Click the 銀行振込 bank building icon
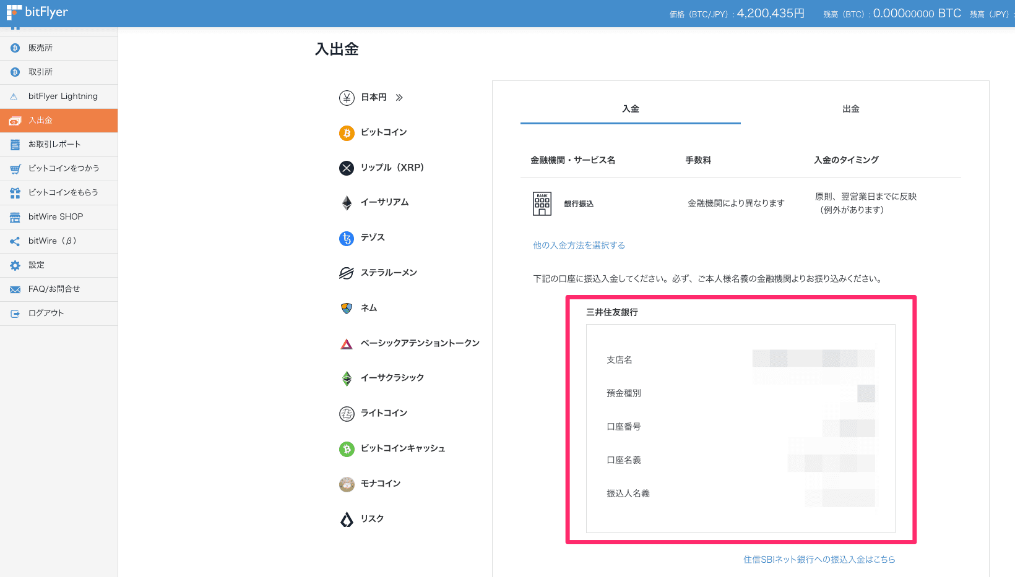The width and height of the screenshot is (1015, 577). click(542, 203)
